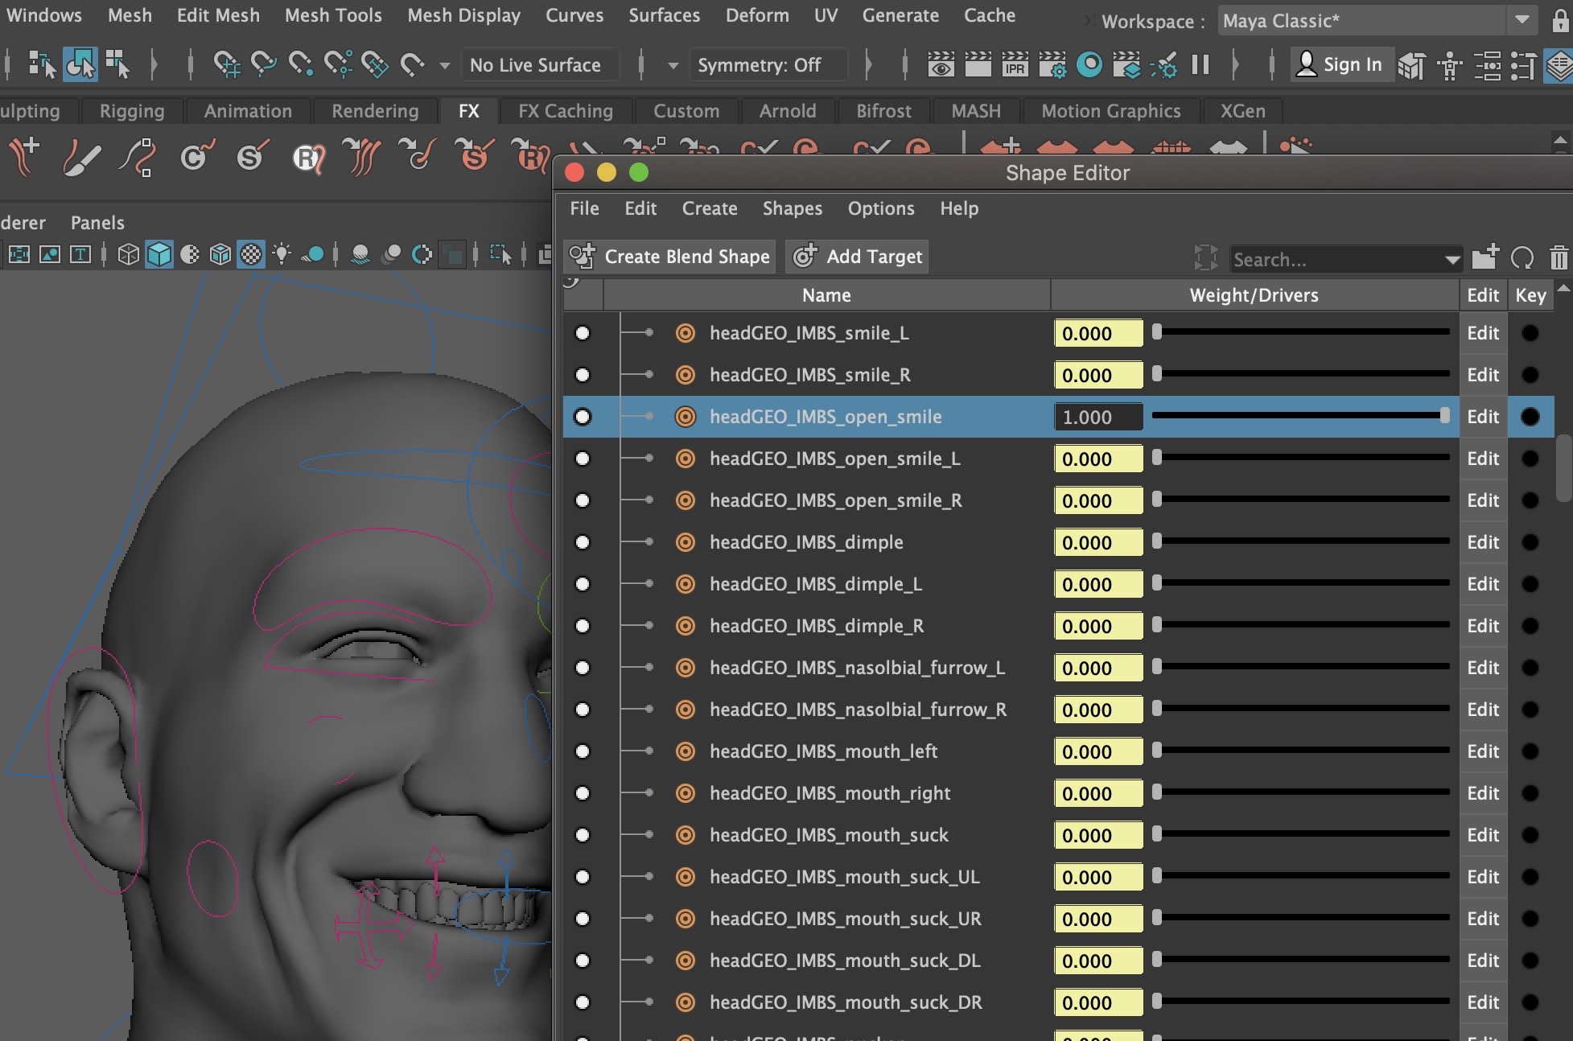Open the Symmetry Off dropdown
Screen dimensions: 1573x1041
(759, 65)
